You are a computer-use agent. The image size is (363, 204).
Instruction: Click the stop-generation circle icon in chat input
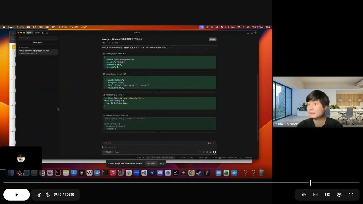click(214, 152)
